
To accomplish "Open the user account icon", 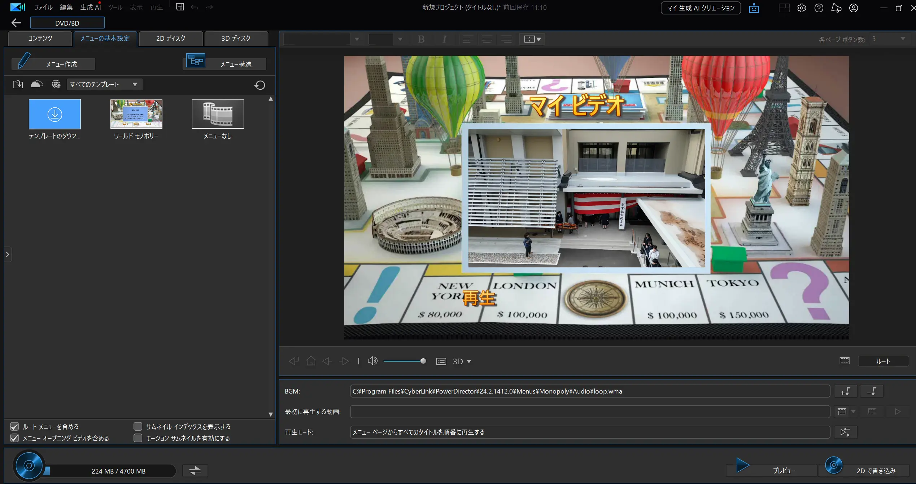I will point(854,8).
